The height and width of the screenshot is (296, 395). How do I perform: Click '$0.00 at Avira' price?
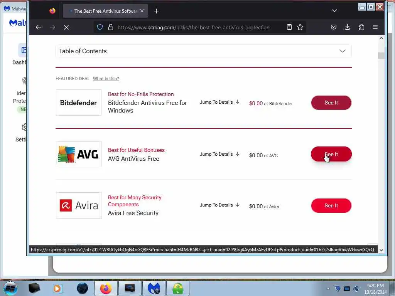click(264, 207)
